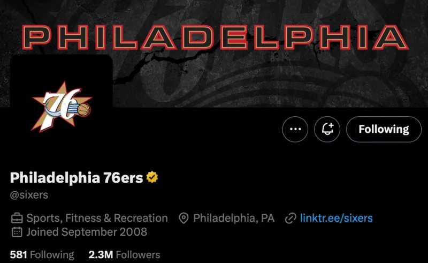Image resolution: width=428 pixels, height=263 pixels.
Task: Open the linktr.ee/sixers link
Action: (337, 218)
